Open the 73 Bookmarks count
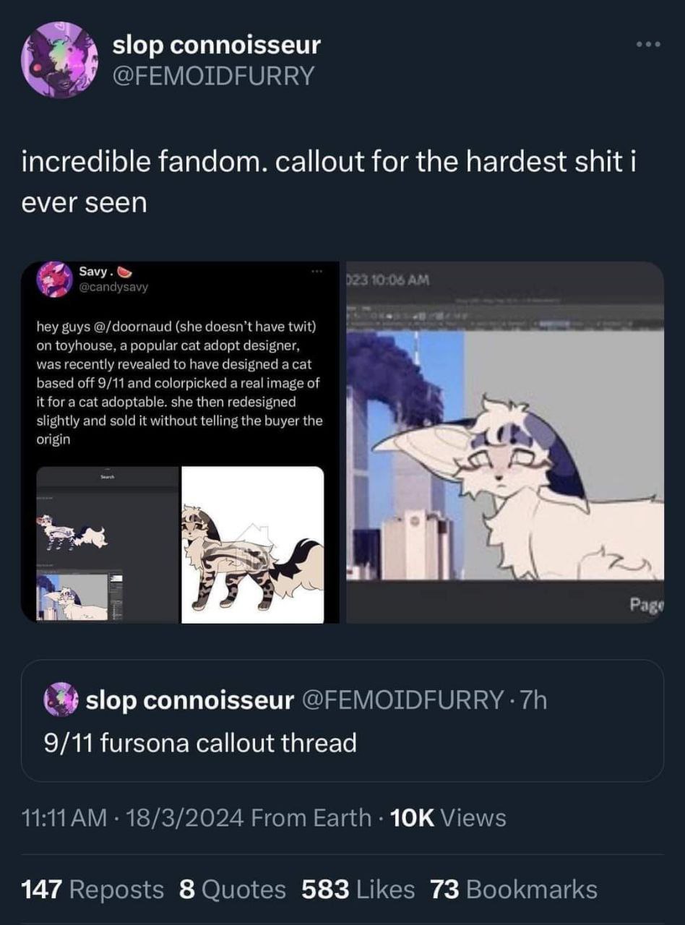This screenshot has height=925, width=685. (514, 889)
